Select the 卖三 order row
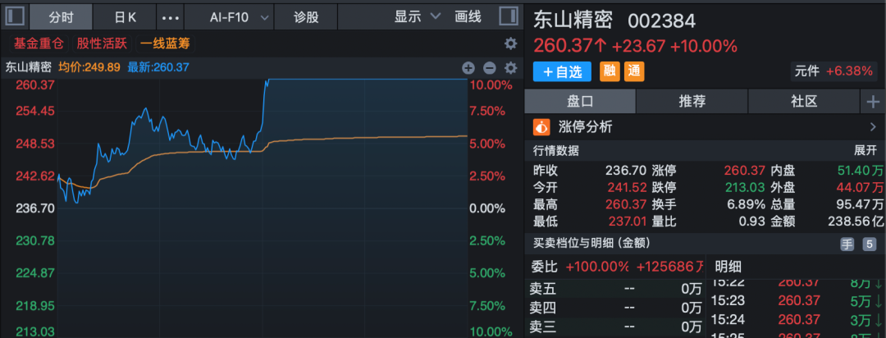Viewport: 886px width, 338px height. pos(615,327)
